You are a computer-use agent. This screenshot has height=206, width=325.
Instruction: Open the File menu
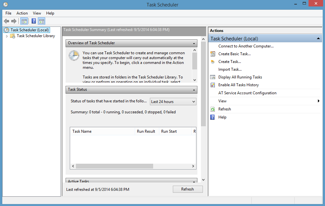coord(8,13)
